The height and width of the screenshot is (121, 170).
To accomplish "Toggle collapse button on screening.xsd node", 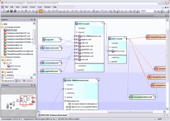I will [x=60, y=62].
